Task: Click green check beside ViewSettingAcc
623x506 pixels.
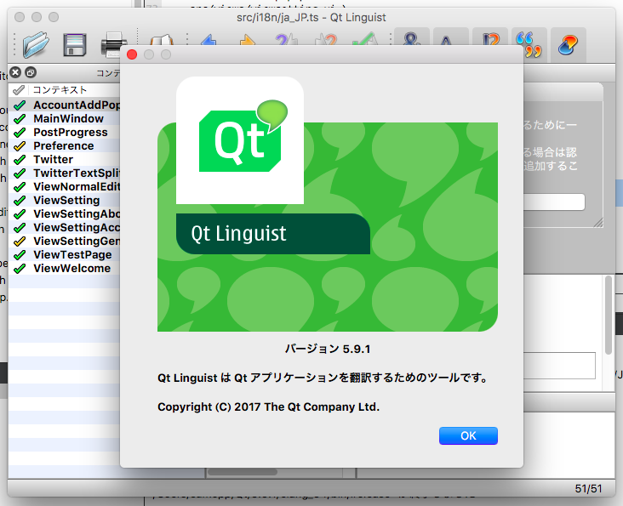Action: [x=20, y=228]
